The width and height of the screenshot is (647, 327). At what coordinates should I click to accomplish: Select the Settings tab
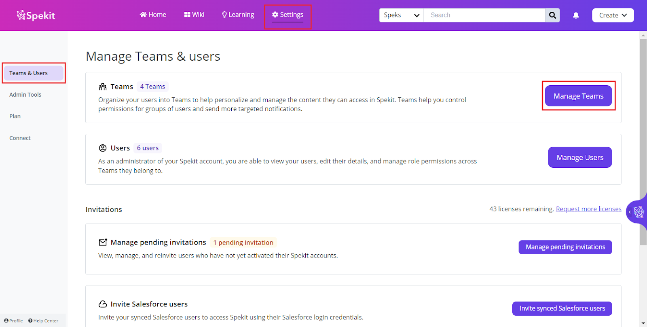click(x=288, y=15)
